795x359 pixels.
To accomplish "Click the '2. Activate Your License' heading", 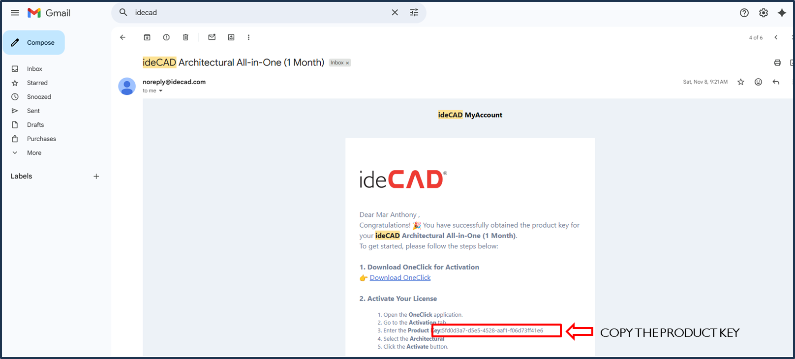I will click(398, 299).
